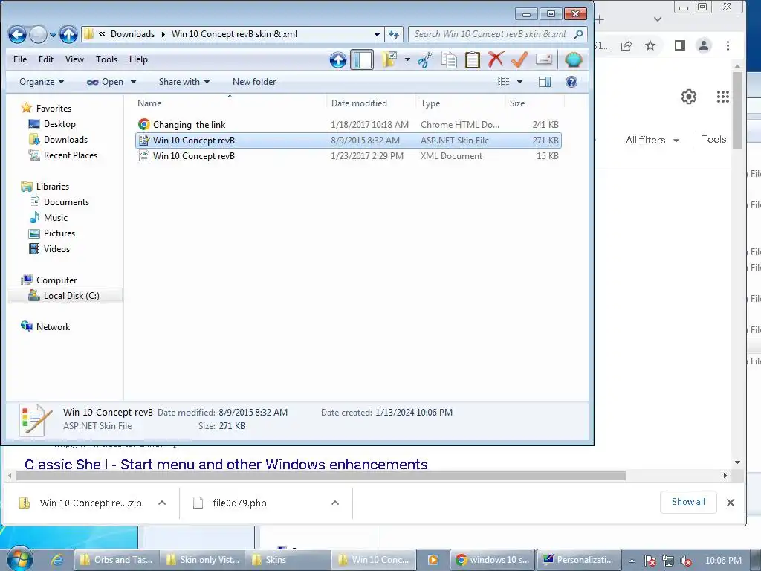This screenshot has width=761, height=571.
Task: Open Chrome's three-dot menu
Action: [x=728, y=45]
